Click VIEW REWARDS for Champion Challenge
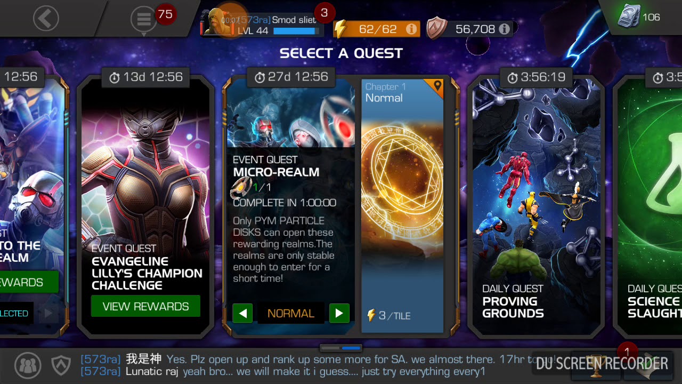 pos(145,306)
